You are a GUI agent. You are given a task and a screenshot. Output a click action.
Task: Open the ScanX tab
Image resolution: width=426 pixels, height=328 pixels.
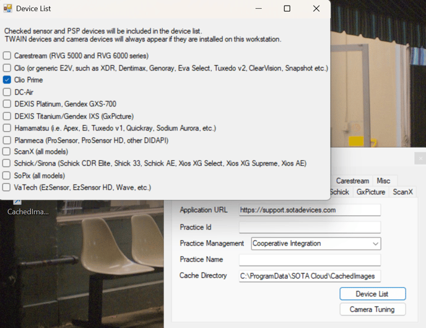[402, 192]
